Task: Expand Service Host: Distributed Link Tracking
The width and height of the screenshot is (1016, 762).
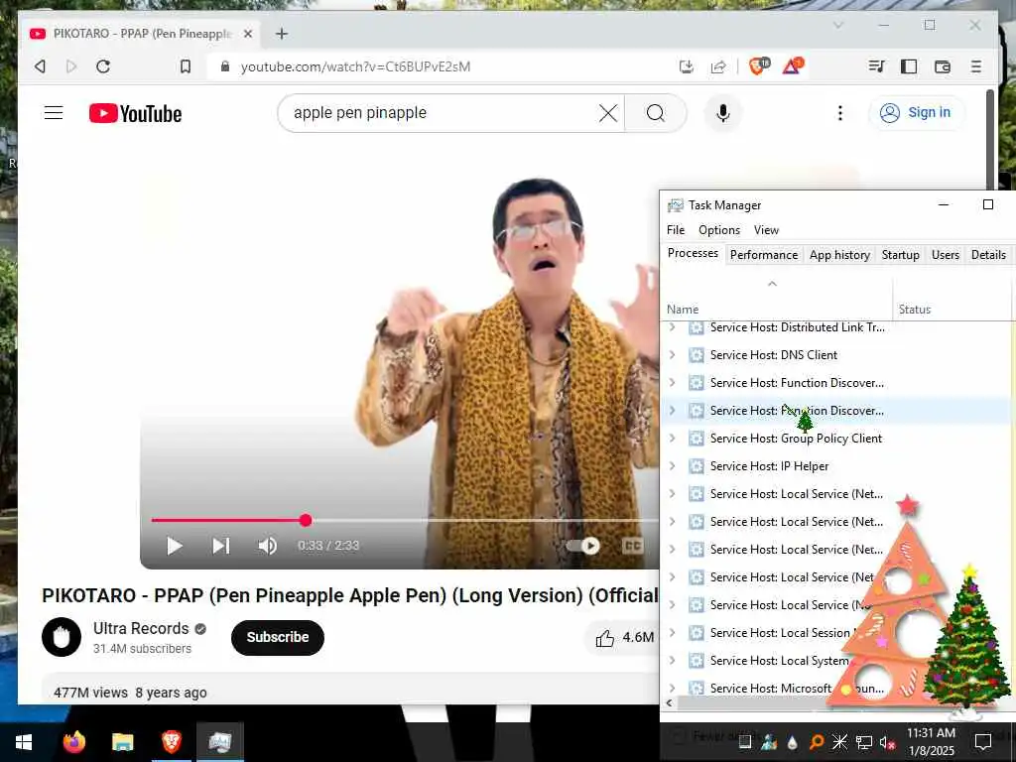Action: 672,327
